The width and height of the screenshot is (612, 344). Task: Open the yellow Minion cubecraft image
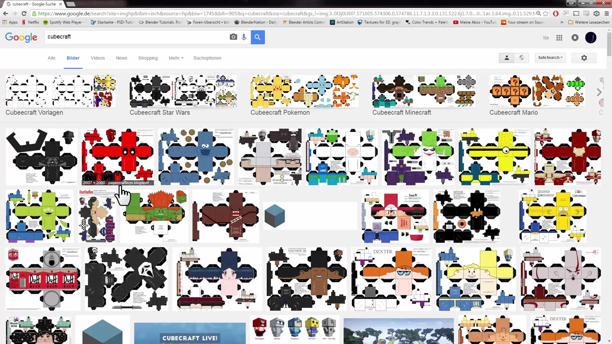pos(494,157)
